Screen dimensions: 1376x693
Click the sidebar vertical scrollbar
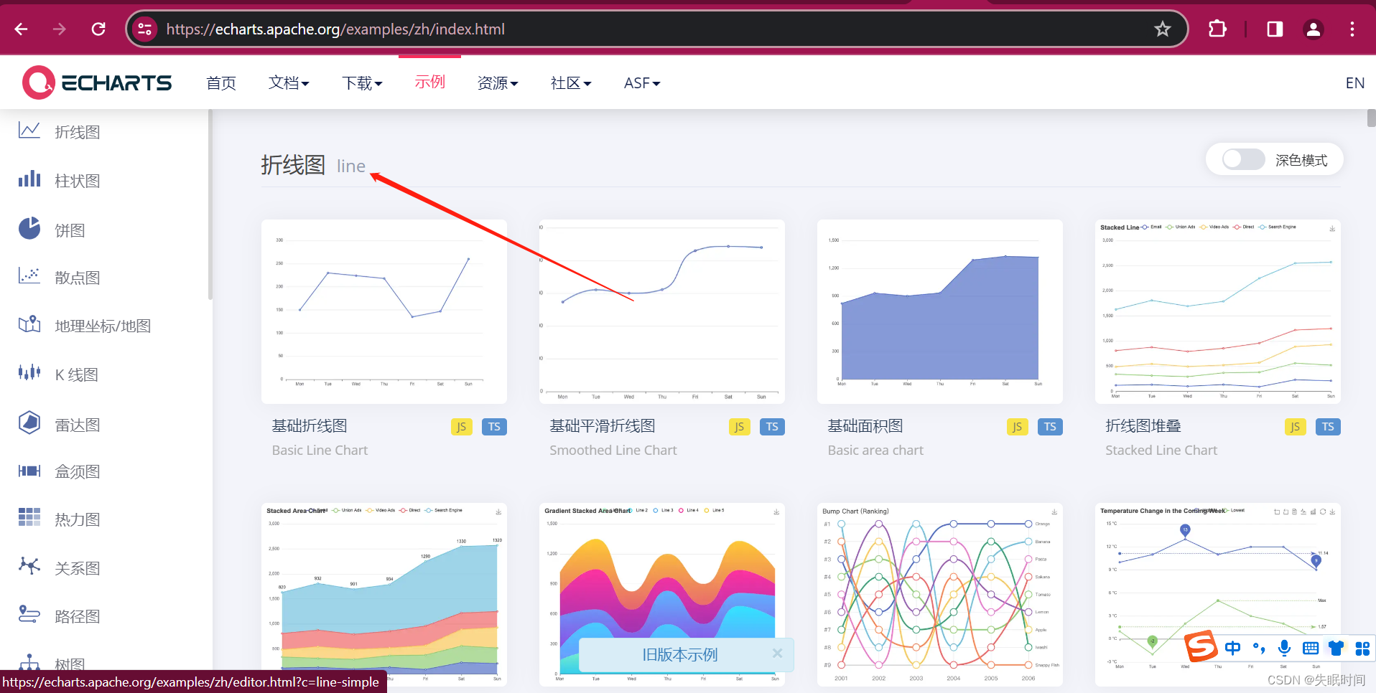coord(210,204)
